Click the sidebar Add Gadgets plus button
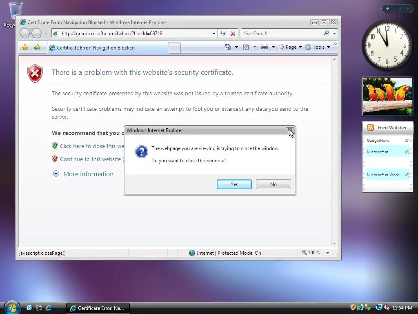The width and height of the screenshot is (418, 314). [387, 9]
